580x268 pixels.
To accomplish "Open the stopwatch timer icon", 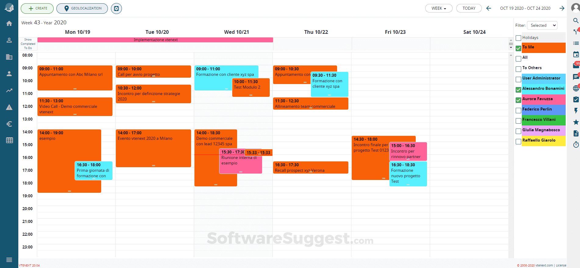I will coord(576,145).
